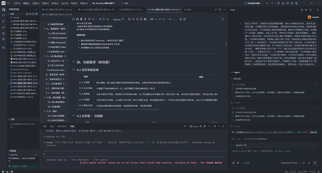The width and height of the screenshot is (322, 173).
Task: Collapse section 十五 in outline
Action: point(45,111)
